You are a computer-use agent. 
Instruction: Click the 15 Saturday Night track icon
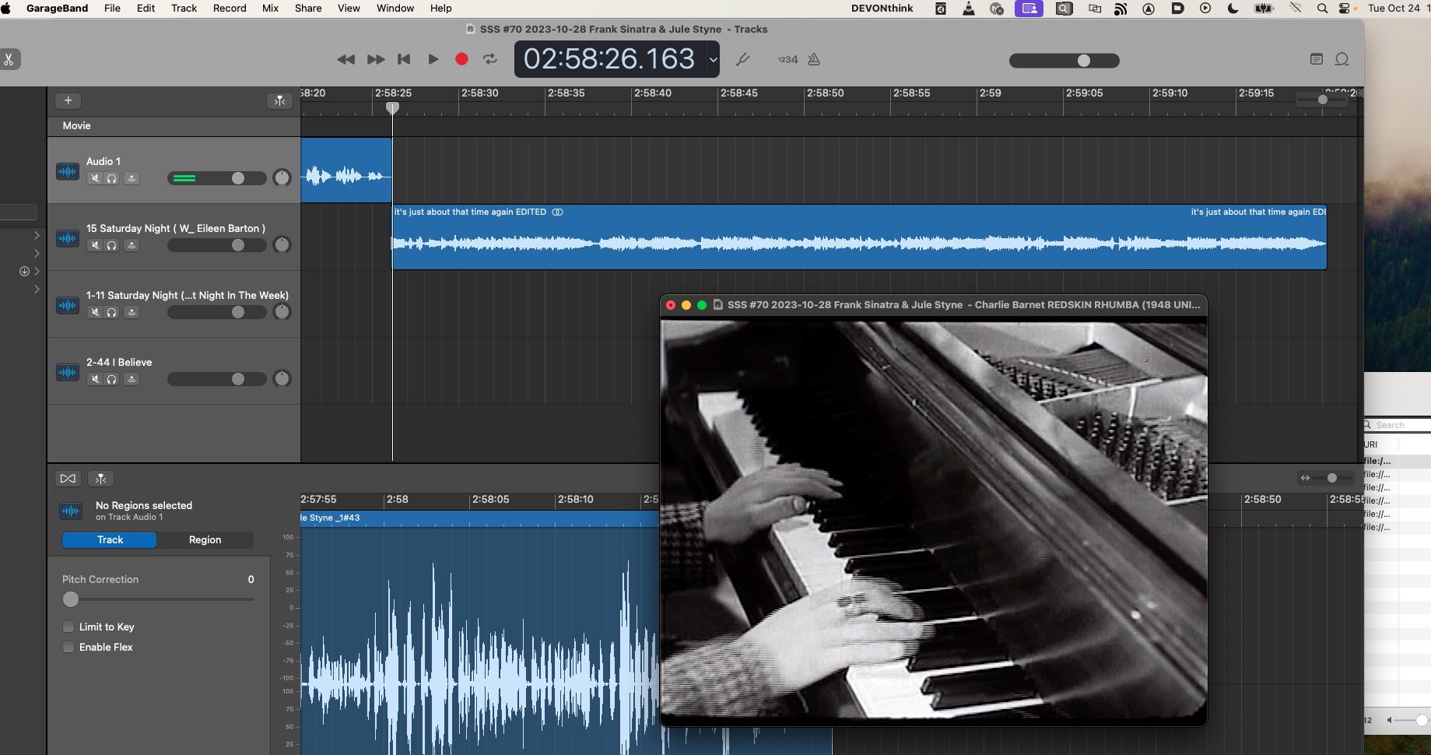[x=68, y=238]
